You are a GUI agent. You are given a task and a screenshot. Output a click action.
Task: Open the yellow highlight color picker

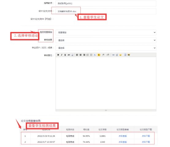point(99,55)
